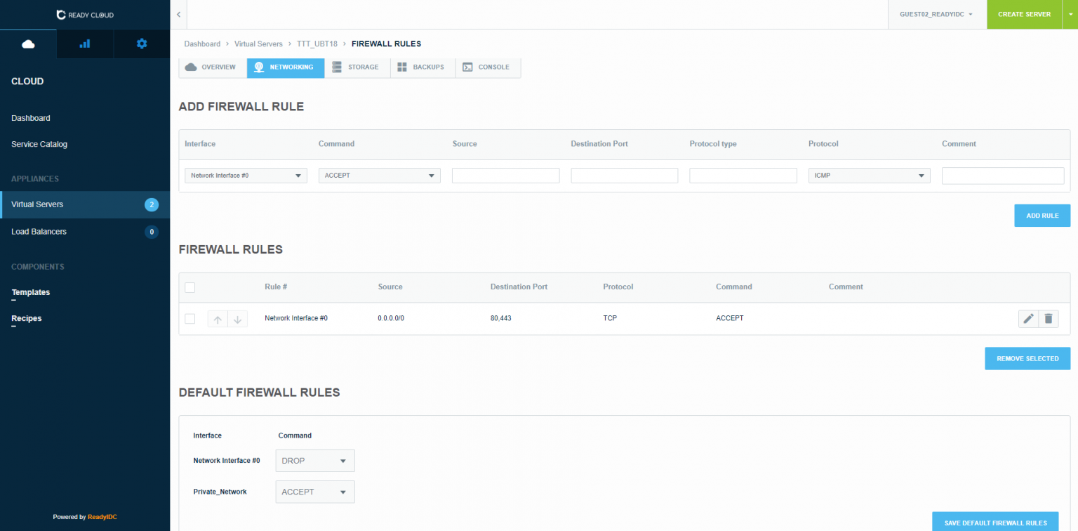
Task: Move the firewall rule down
Action: tap(237, 319)
